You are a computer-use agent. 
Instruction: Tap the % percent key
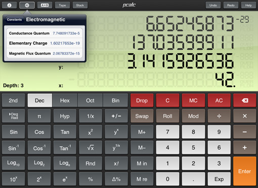(x=91, y=179)
